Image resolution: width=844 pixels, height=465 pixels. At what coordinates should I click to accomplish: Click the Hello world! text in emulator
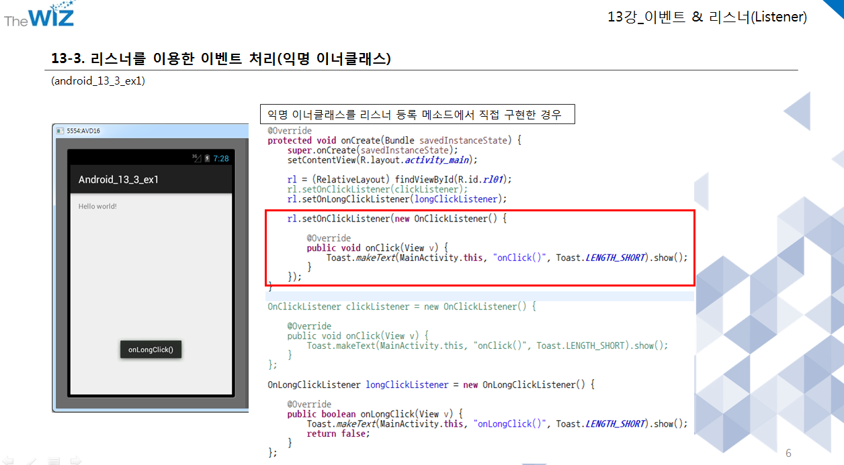(97, 206)
